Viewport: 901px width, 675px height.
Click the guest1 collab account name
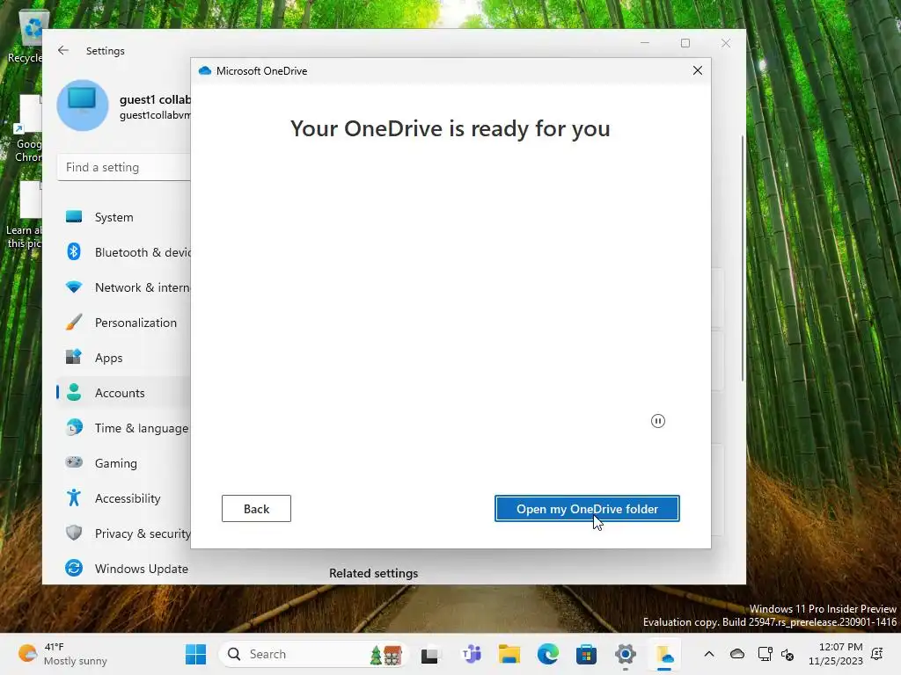pyautogui.click(x=155, y=99)
